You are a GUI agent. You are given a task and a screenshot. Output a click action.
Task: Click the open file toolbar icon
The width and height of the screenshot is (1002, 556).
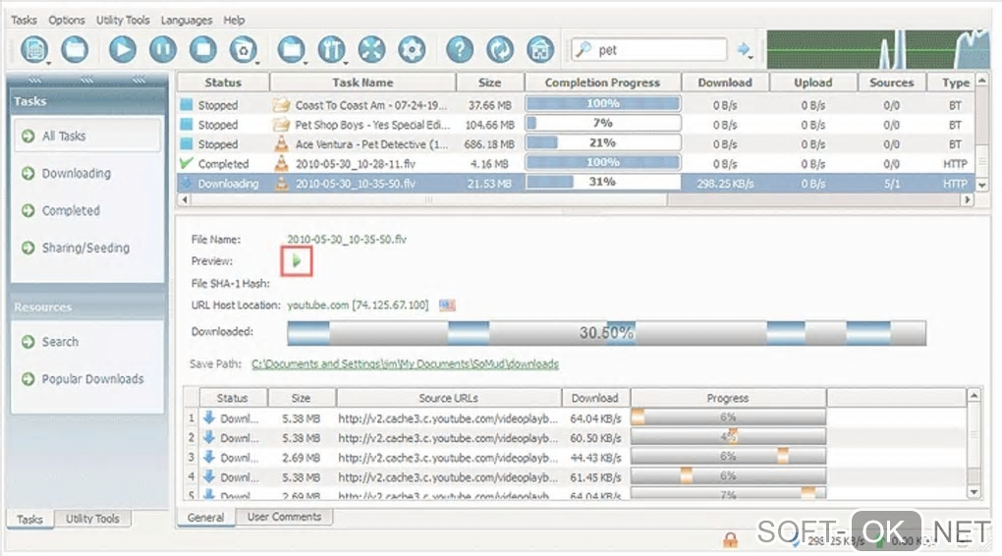(75, 49)
